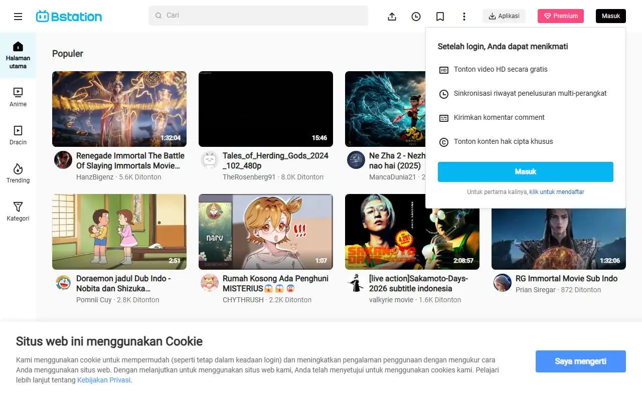The image size is (642, 401).
Task: Click the black Mask header button
Action: [x=611, y=16]
